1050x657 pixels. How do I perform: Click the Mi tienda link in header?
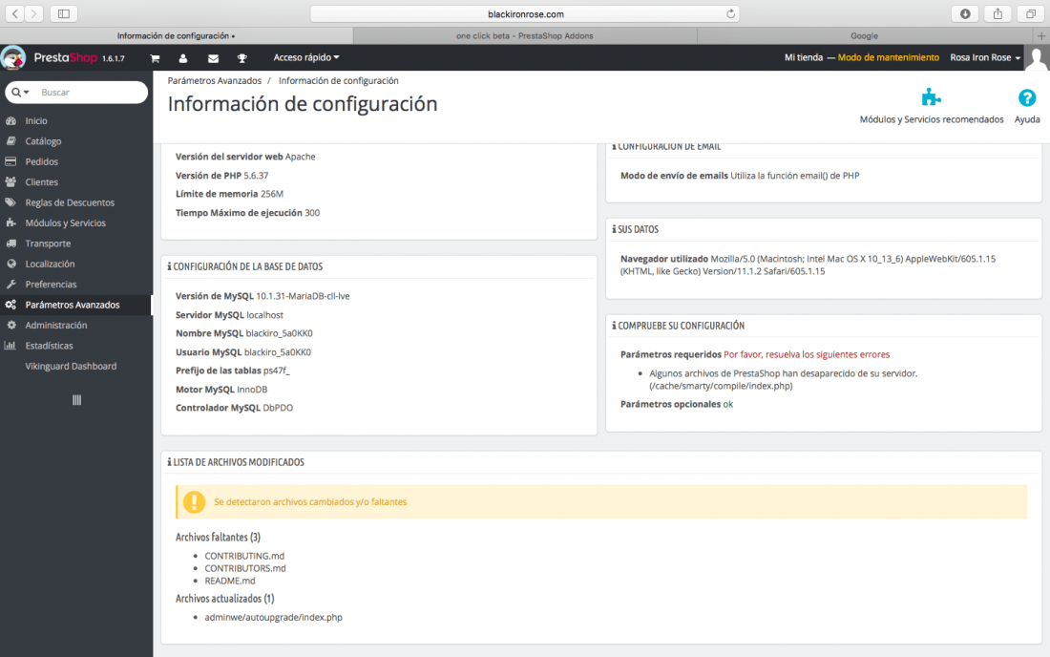[804, 57]
